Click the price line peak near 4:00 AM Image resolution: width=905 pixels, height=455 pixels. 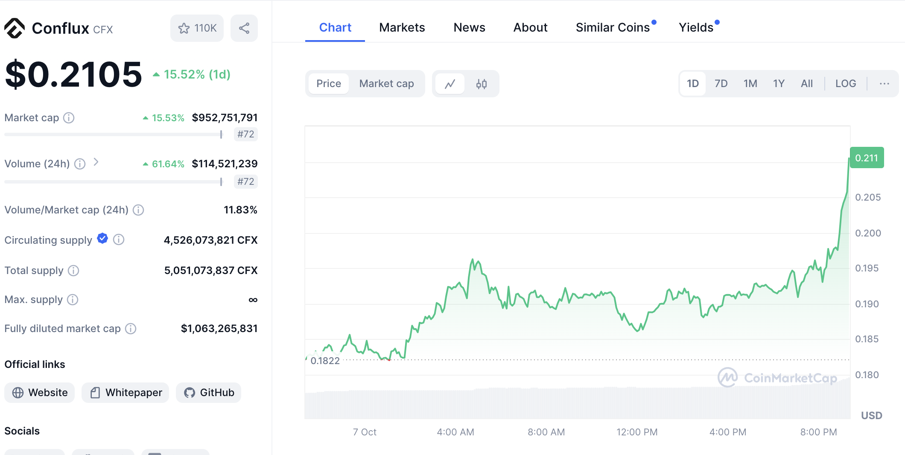[473, 260]
